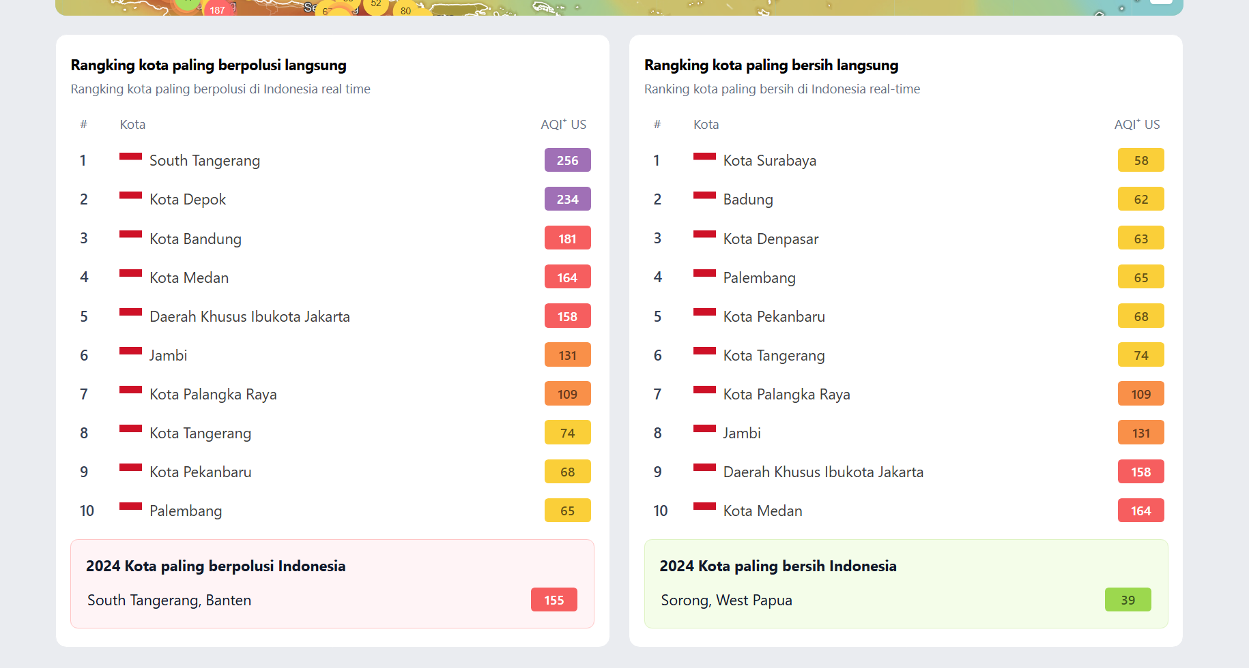Image resolution: width=1249 pixels, height=668 pixels.
Task: Open Kota Bandung city link
Action: [195, 239]
